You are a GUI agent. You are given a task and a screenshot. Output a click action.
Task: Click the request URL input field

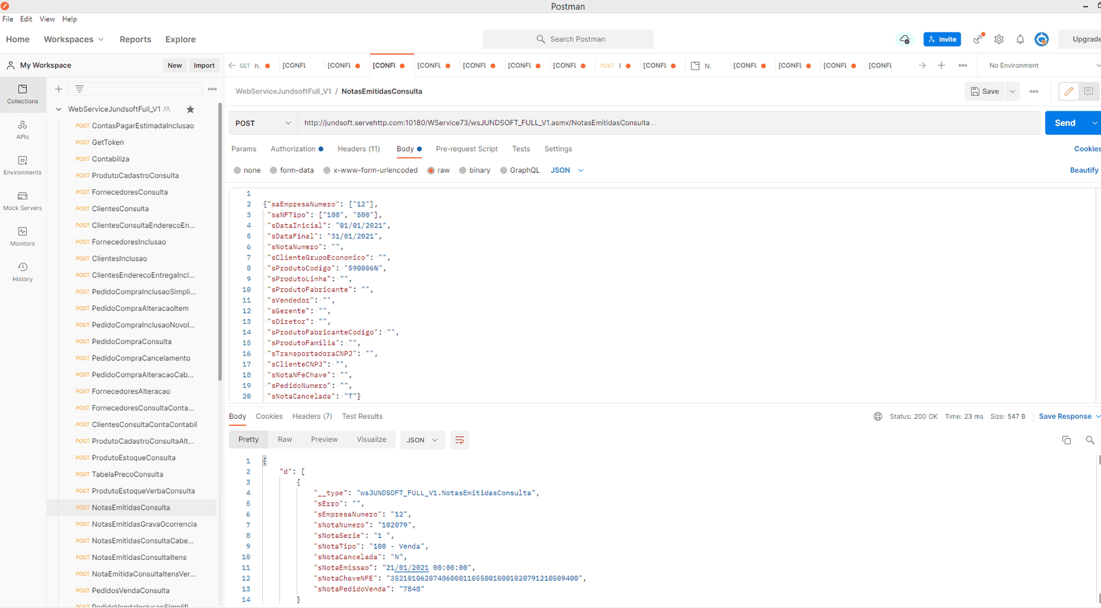pyautogui.click(x=667, y=123)
